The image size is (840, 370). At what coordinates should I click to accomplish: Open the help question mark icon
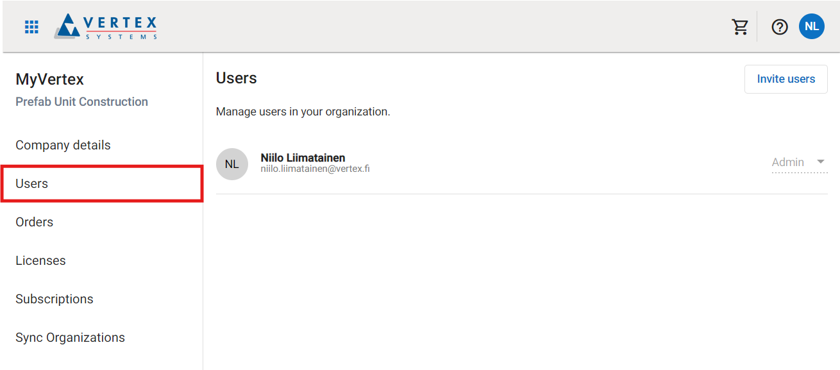pos(780,27)
